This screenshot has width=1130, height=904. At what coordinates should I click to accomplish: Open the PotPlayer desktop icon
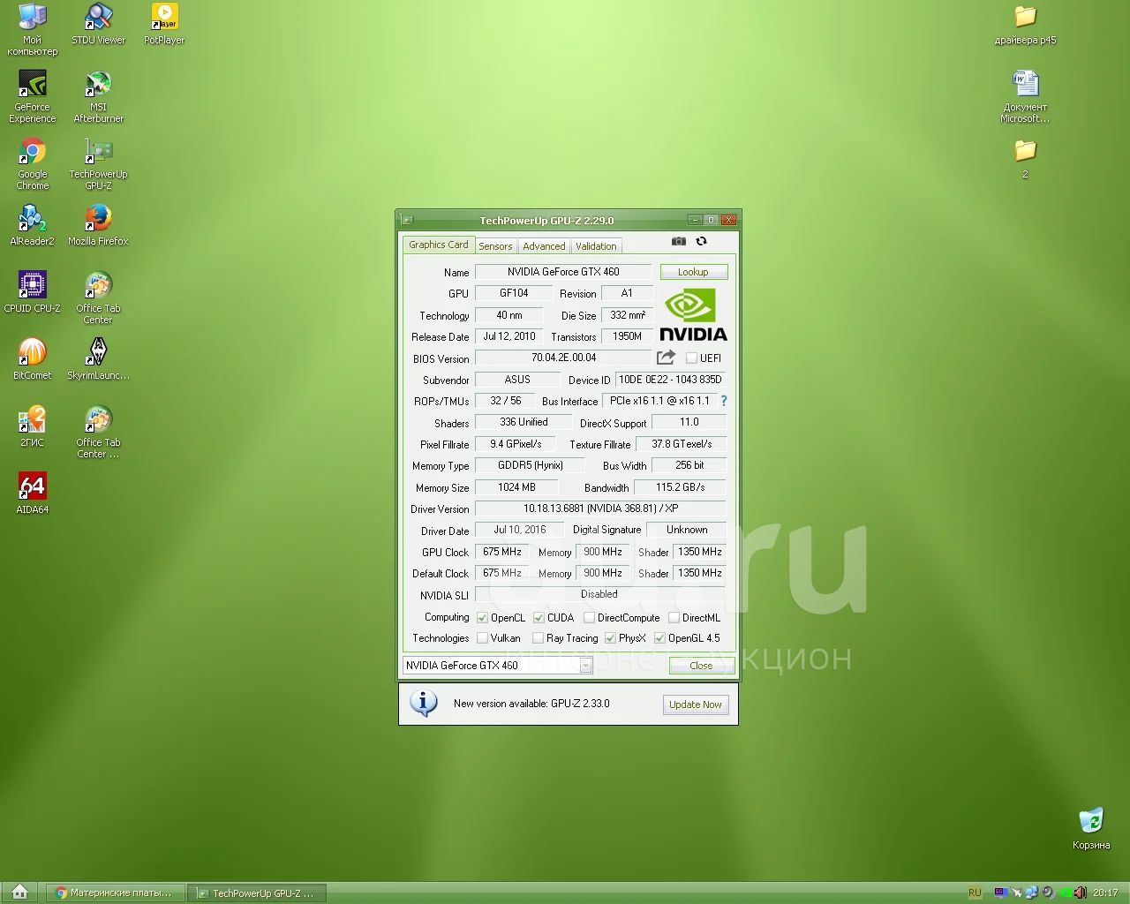click(164, 24)
